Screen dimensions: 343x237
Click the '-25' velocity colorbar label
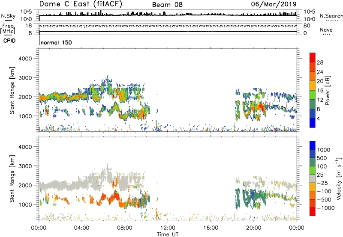(x=322, y=183)
